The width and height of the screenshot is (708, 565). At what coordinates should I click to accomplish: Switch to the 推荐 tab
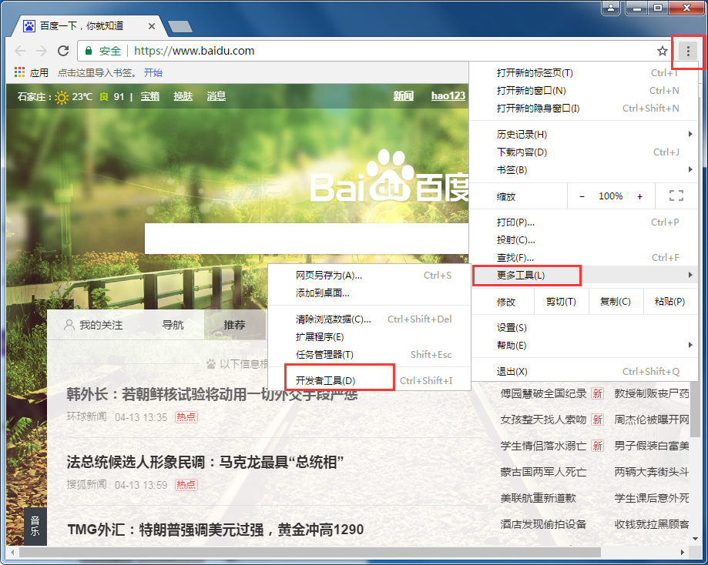coord(235,325)
